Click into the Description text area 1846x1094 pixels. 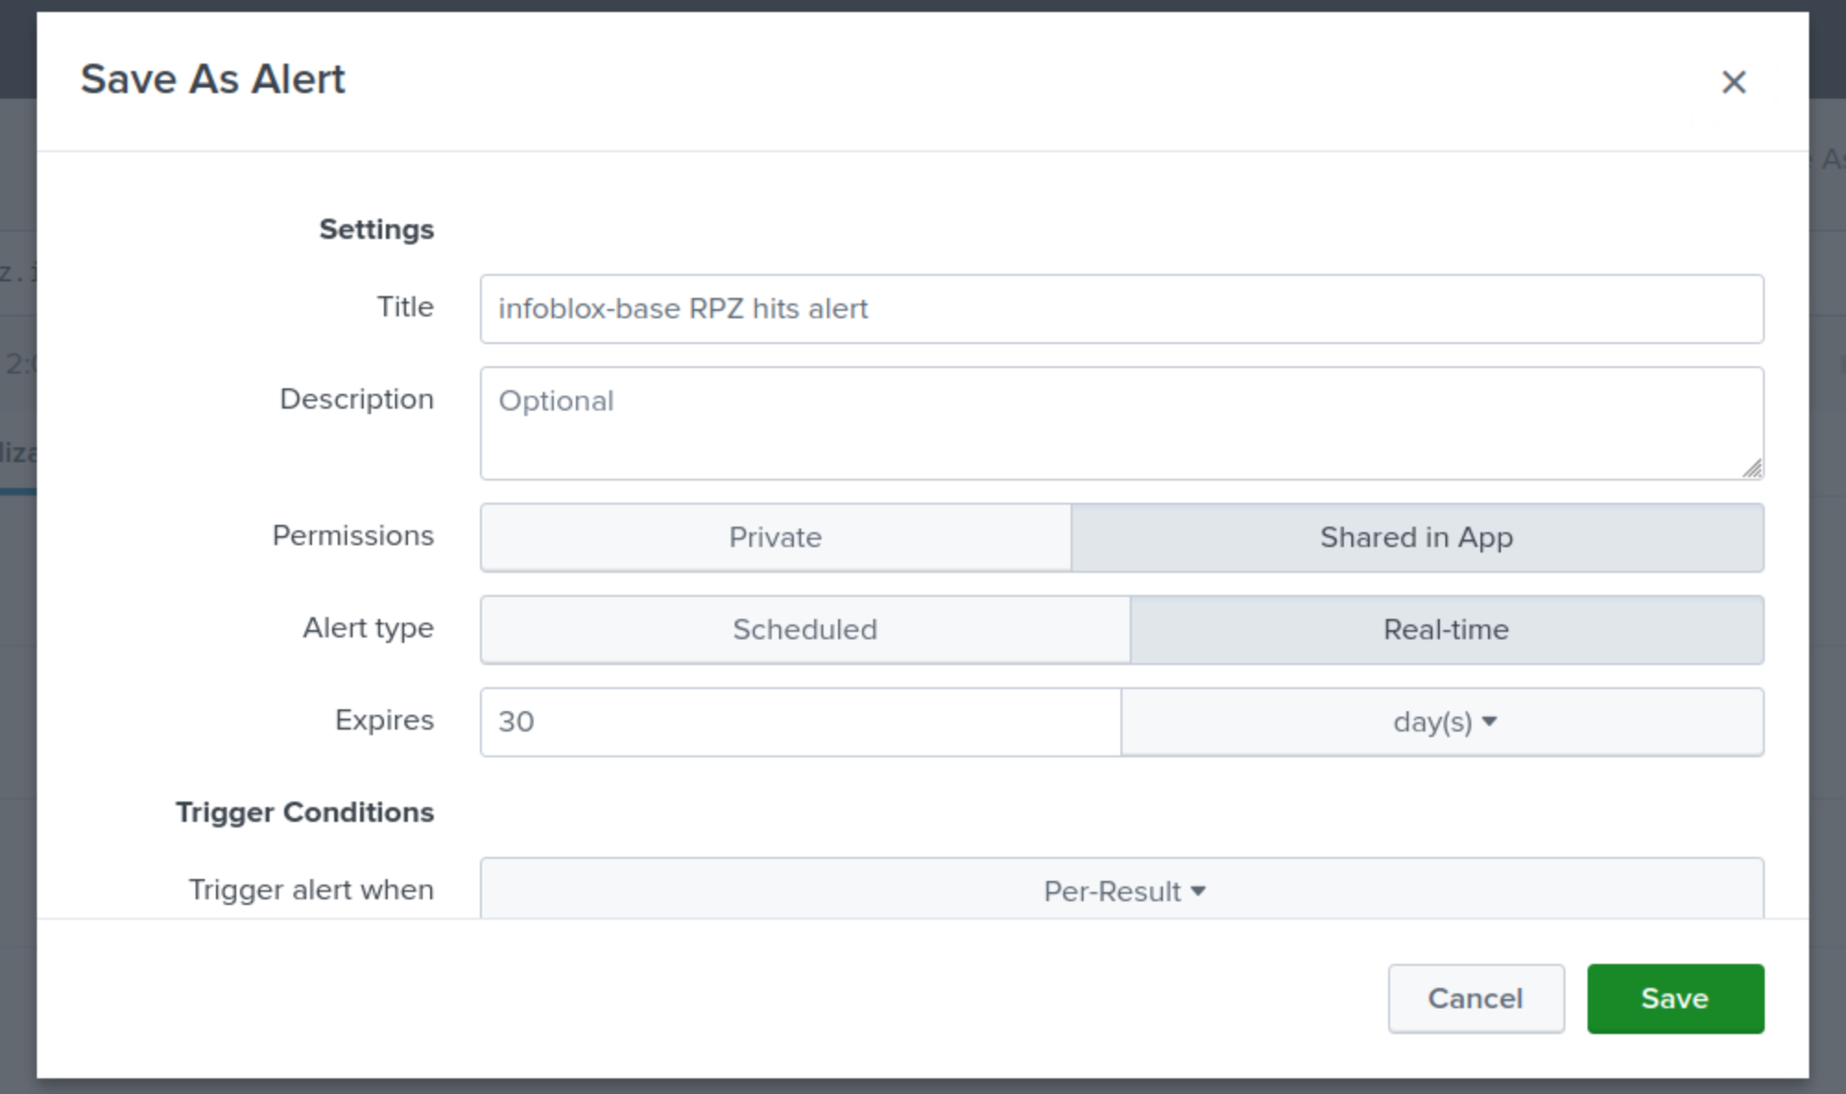(x=1108, y=422)
